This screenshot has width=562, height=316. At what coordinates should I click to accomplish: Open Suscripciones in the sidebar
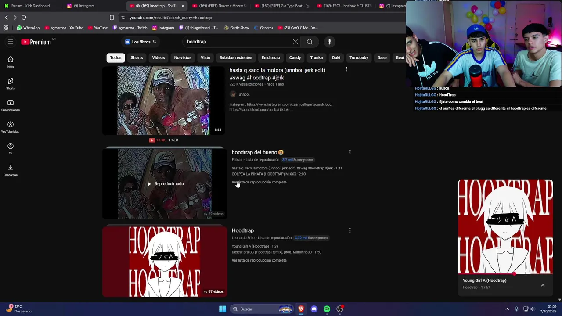click(11, 105)
